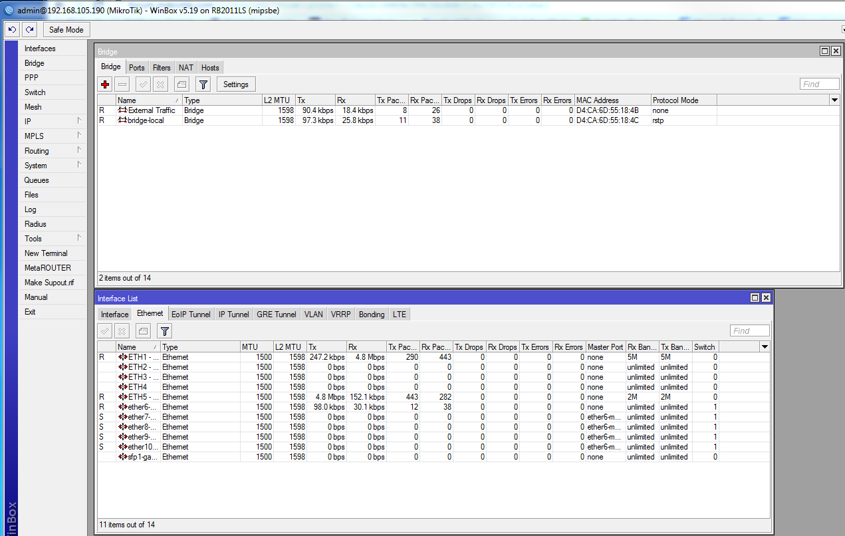Switch to Bonding tab
The image size is (845, 536).
372,314
